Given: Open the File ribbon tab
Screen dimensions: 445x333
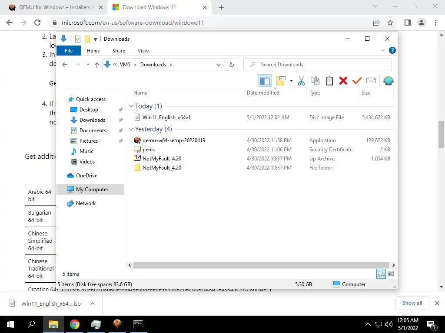Looking at the screenshot, I should (x=69, y=51).
